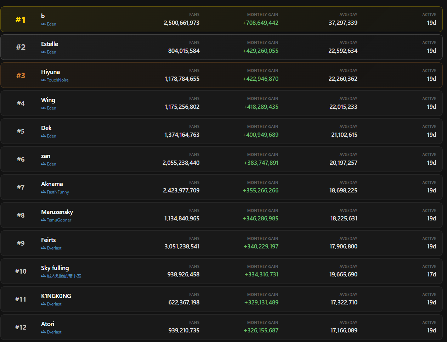
Task: Click avg/day value 17,906,800
Action: pos(344,246)
